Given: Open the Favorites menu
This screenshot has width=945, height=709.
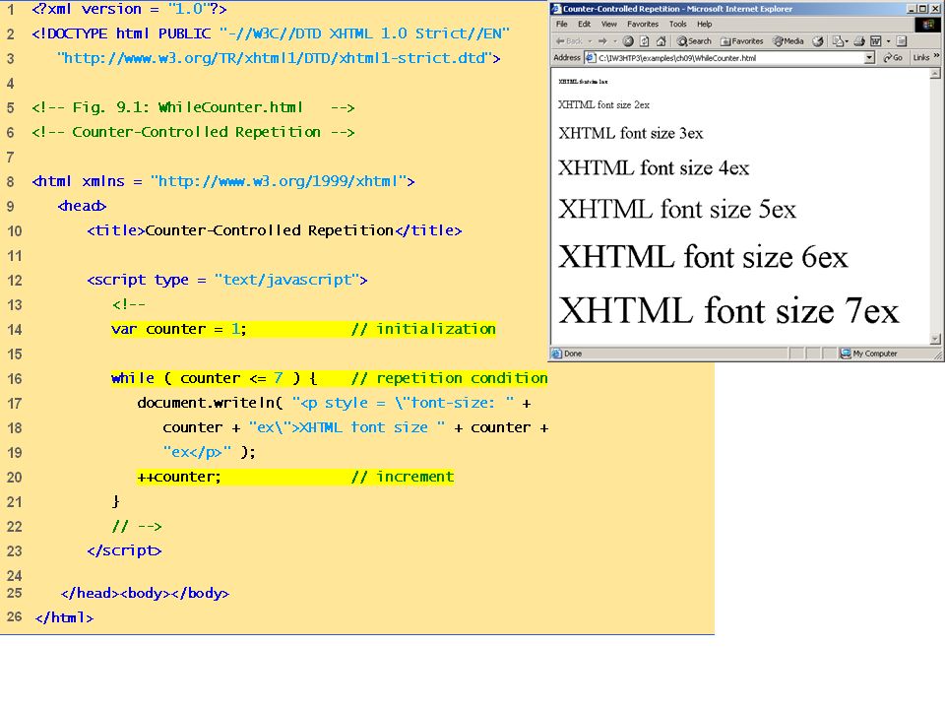Looking at the screenshot, I should click(643, 24).
